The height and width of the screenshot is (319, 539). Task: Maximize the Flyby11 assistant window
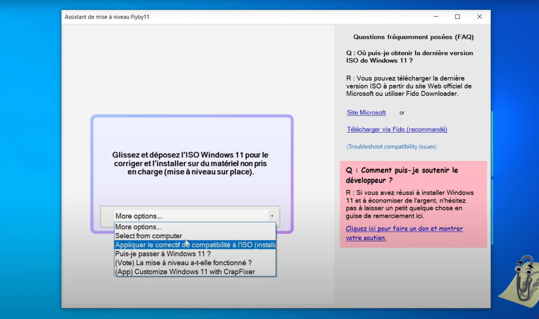tap(457, 16)
